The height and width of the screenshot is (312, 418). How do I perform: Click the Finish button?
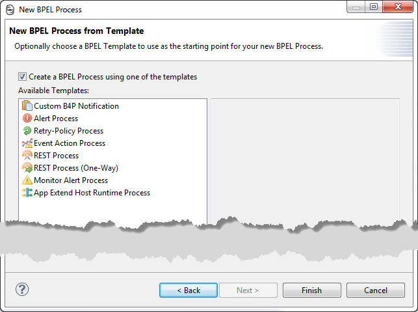click(311, 290)
